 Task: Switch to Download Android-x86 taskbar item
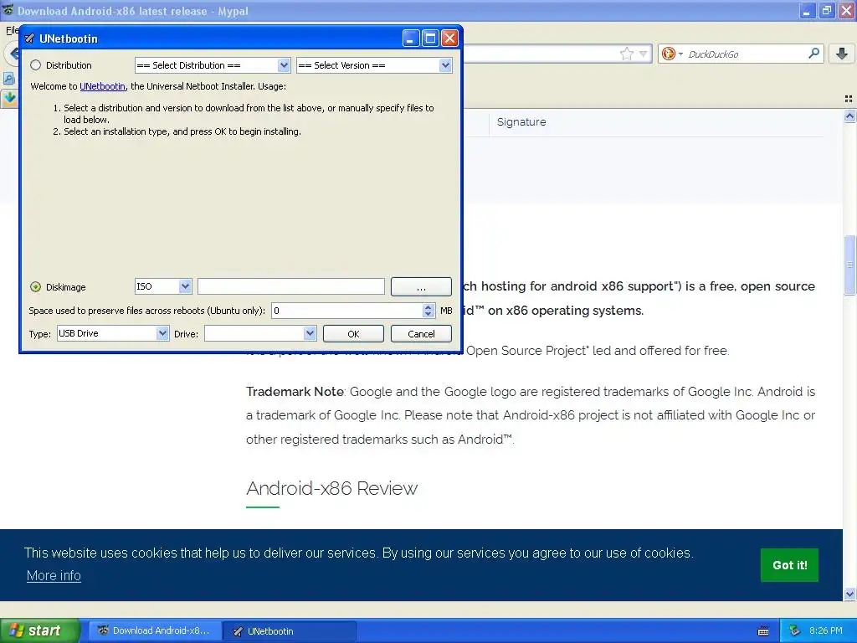click(x=155, y=631)
